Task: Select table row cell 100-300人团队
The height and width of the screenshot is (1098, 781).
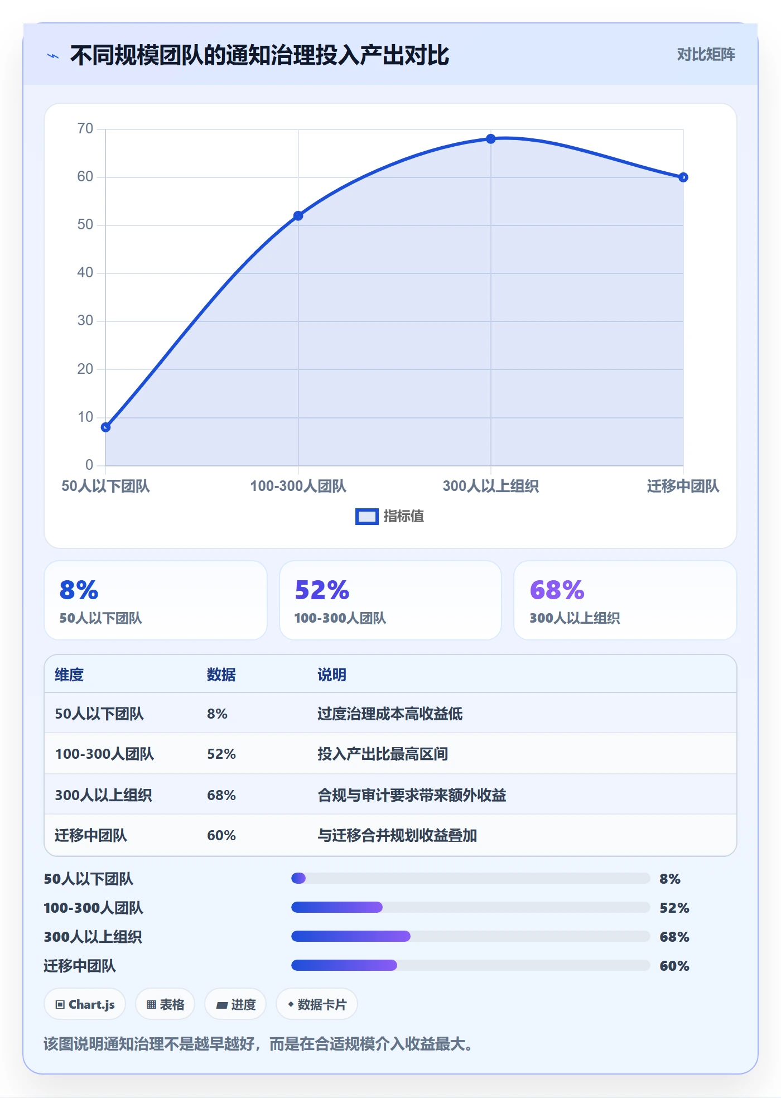Action: (104, 754)
